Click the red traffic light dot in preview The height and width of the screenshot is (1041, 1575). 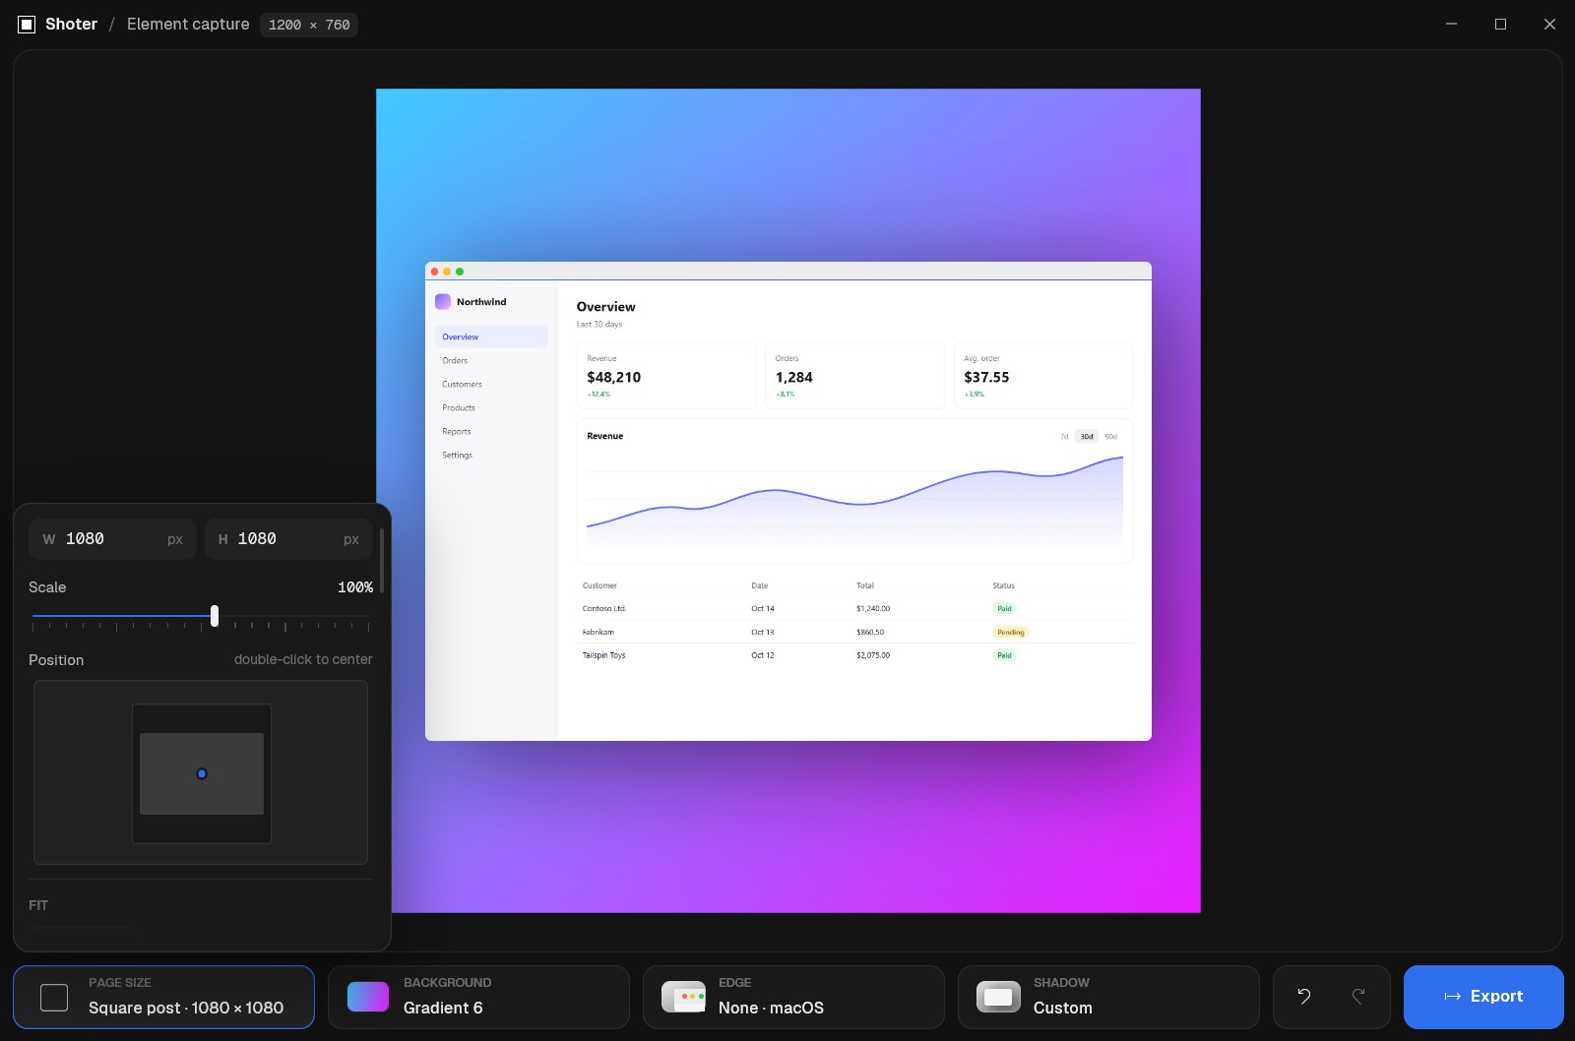click(435, 272)
